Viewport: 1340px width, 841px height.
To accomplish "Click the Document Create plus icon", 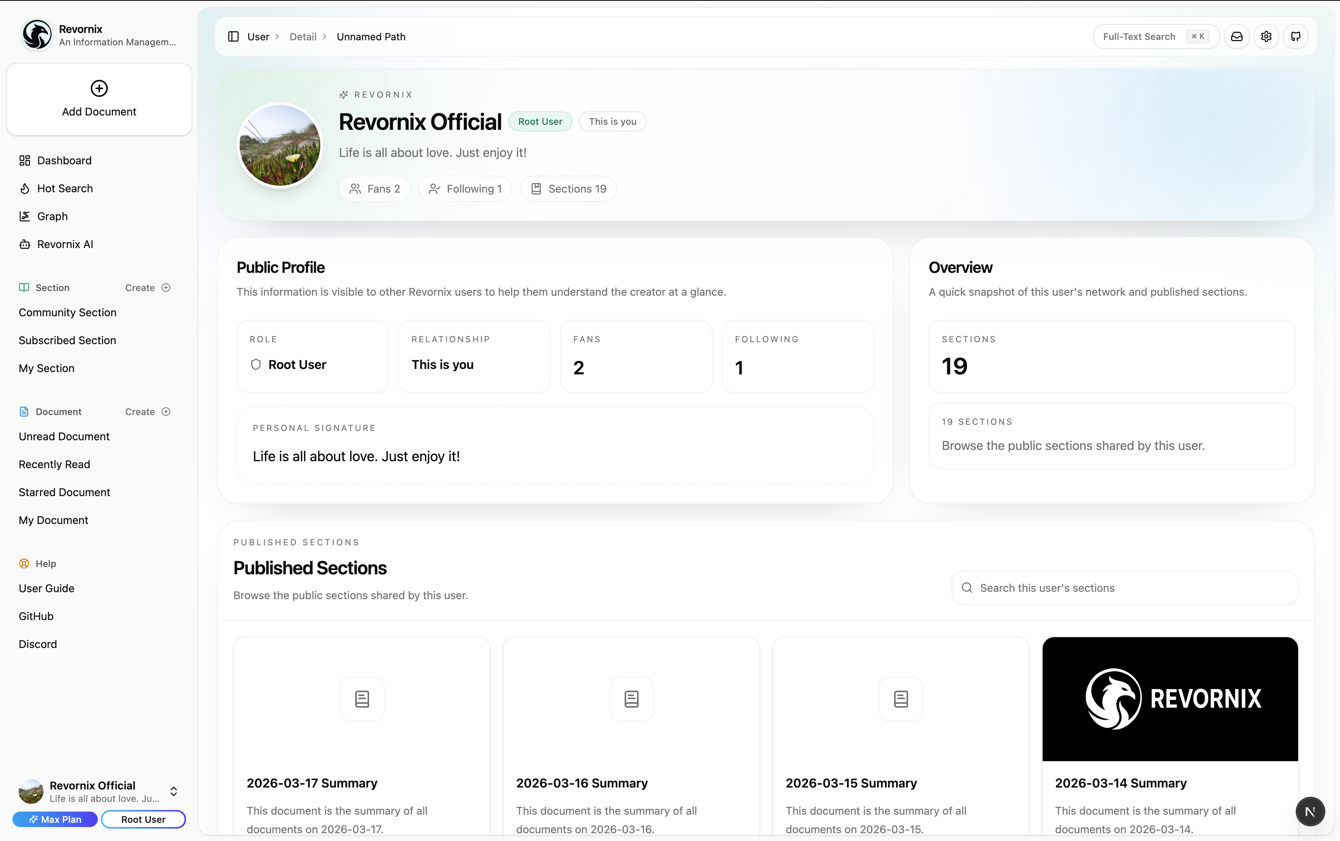I will pos(166,412).
